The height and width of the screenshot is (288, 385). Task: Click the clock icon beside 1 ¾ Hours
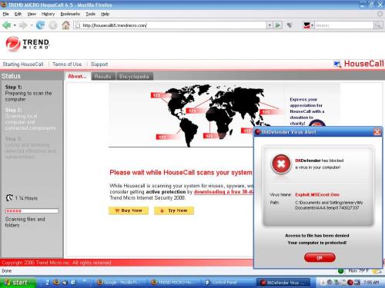pyautogui.click(x=9, y=197)
